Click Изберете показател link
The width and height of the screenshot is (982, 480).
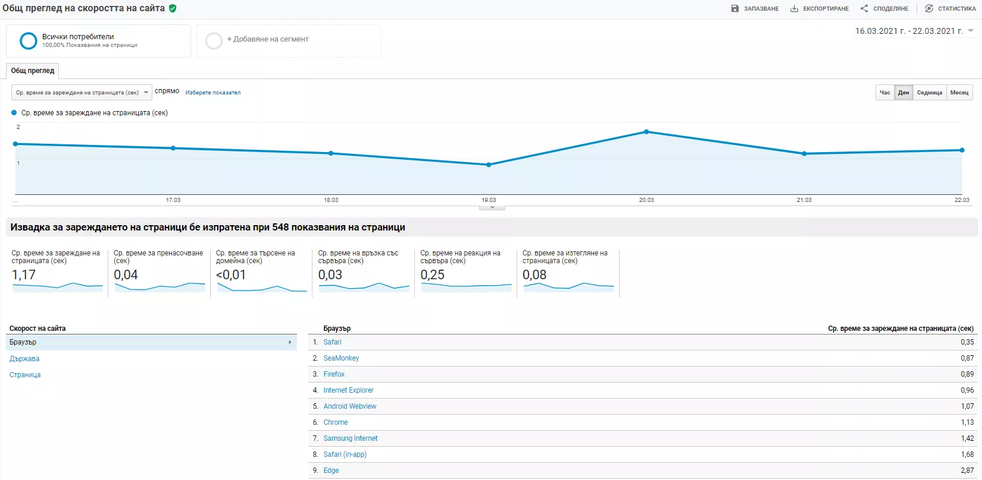[x=213, y=93]
